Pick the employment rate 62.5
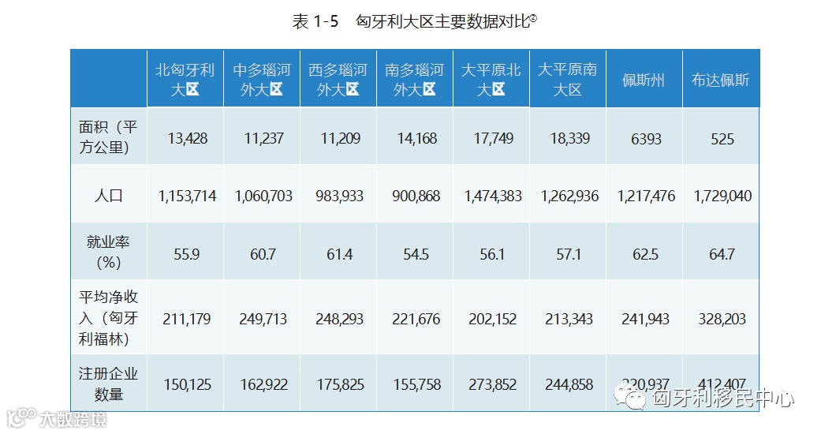The height and width of the screenshot is (434, 821). (646, 254)
